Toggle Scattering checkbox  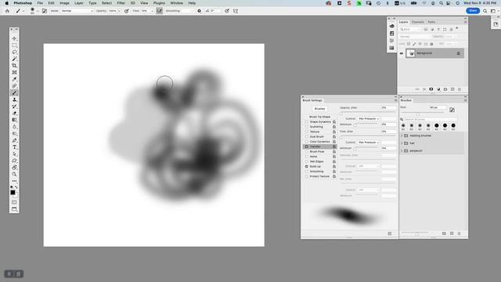306,127
